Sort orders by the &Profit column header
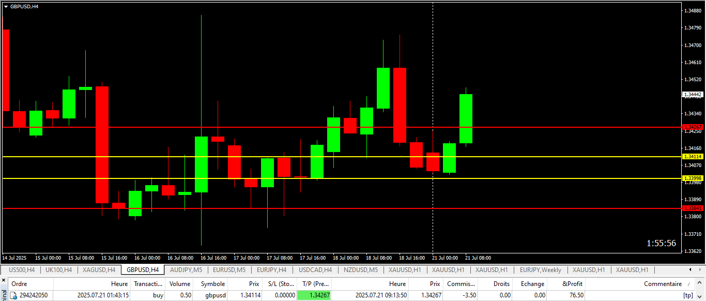 572,284
